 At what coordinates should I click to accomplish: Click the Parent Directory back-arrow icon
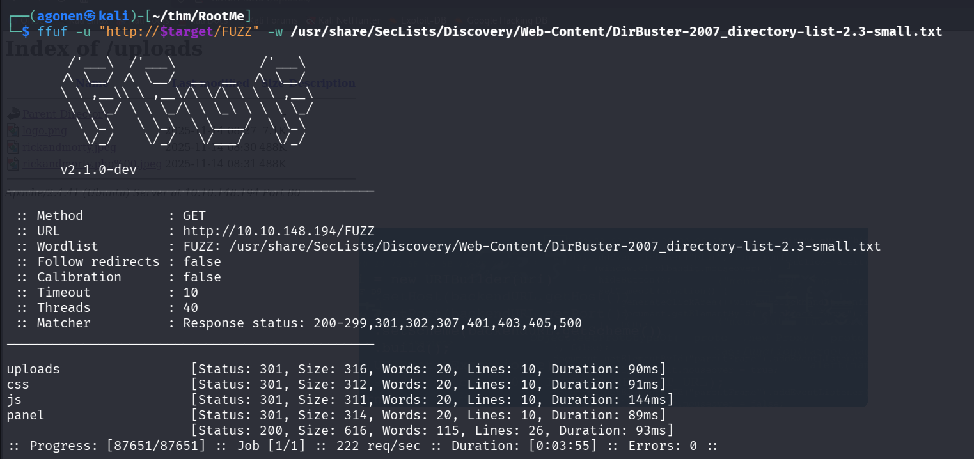tap(13, 114)
